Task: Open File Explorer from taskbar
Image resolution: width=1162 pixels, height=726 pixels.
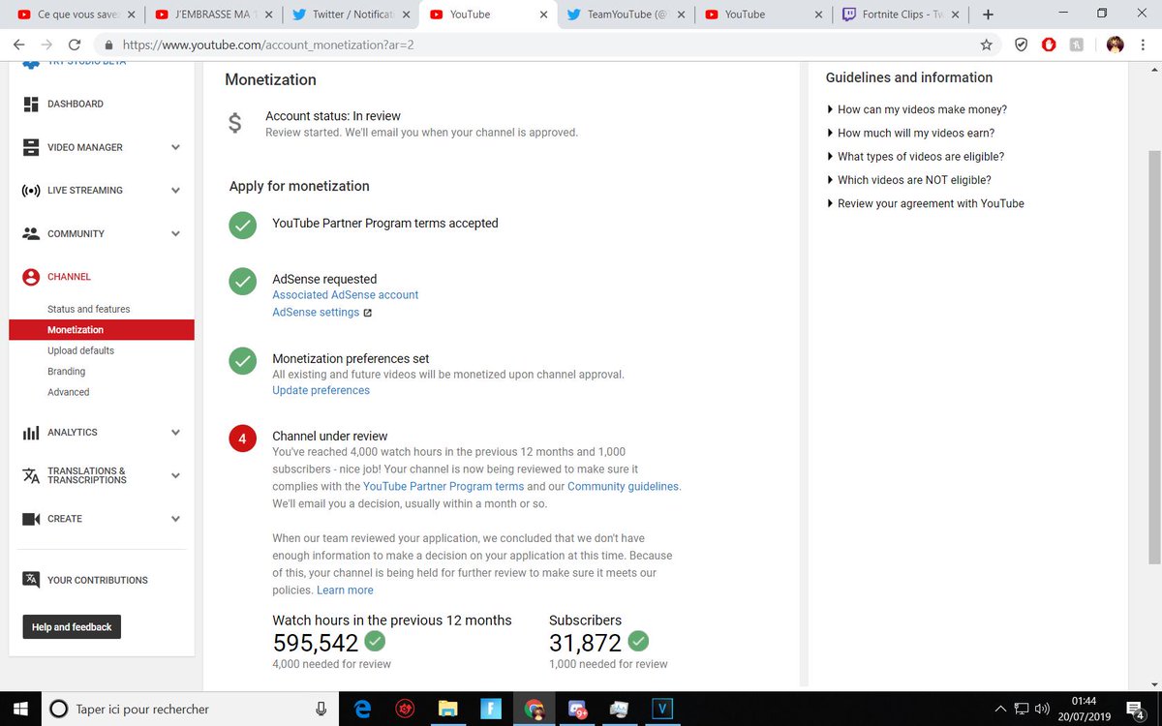Action: (x=447, y=709)
